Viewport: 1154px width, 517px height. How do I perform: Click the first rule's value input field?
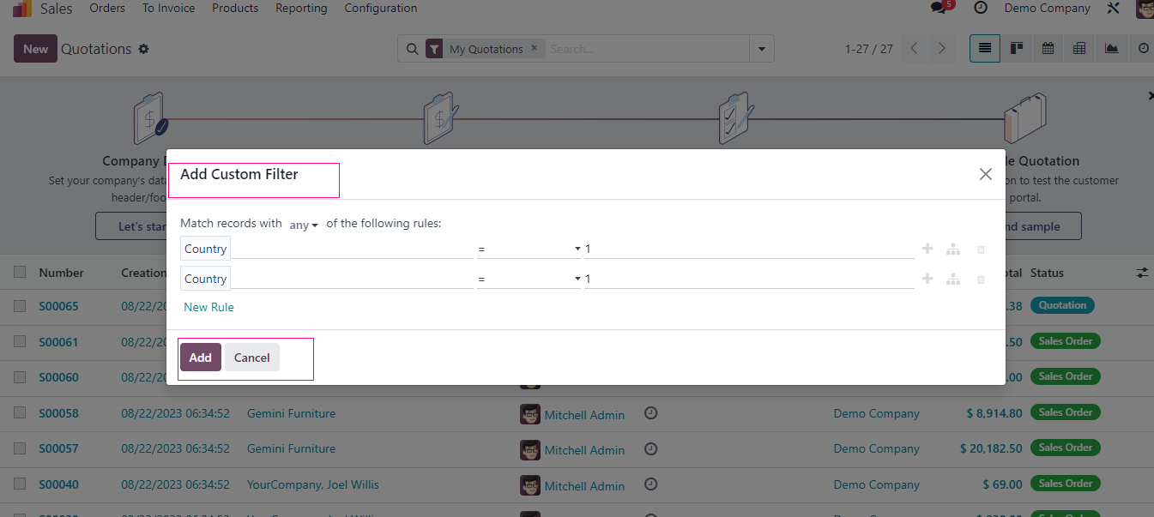point(748,249)
